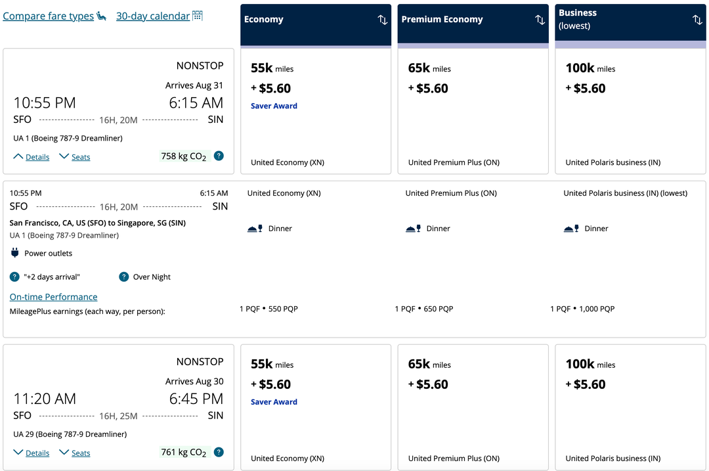Toggle sort order on the Business column

click(x=697, y=20)
